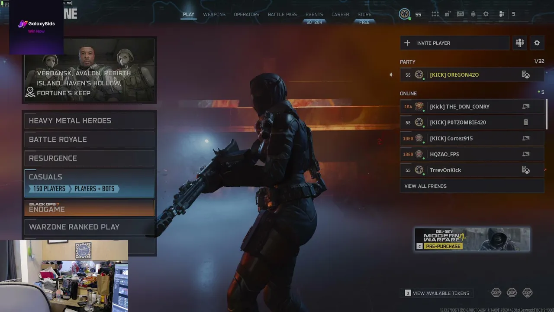
Task: Click the rank emblem on P0TZOMBIE420 row
Action: pos(419,123)
